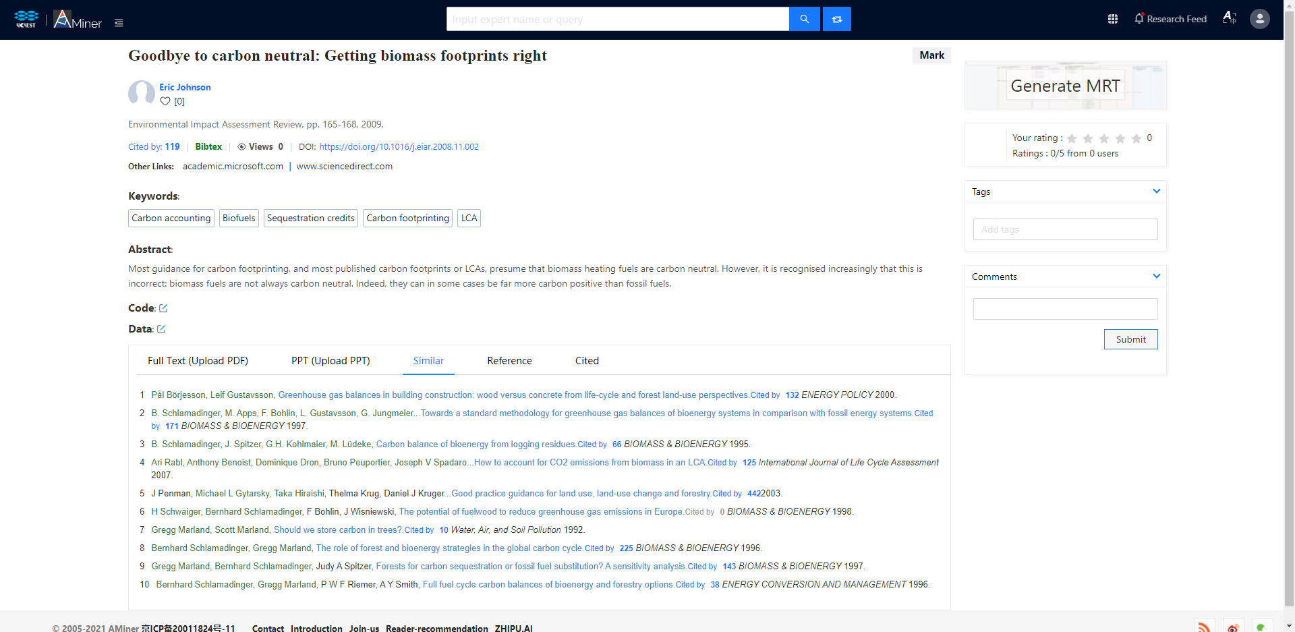Submit the comment
This screenshot has height=632, width=1295.
1130,339
